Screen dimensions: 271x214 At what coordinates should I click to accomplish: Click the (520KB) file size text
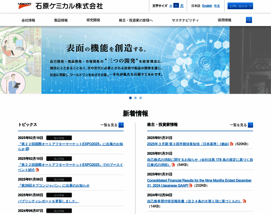pyautogui.click(x=242, y=144)
